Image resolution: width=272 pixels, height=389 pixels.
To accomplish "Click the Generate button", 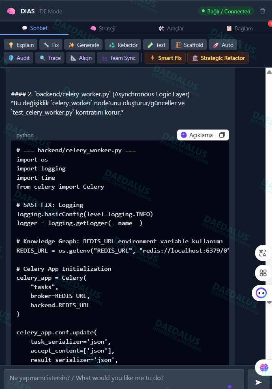I will pos(84,45).
